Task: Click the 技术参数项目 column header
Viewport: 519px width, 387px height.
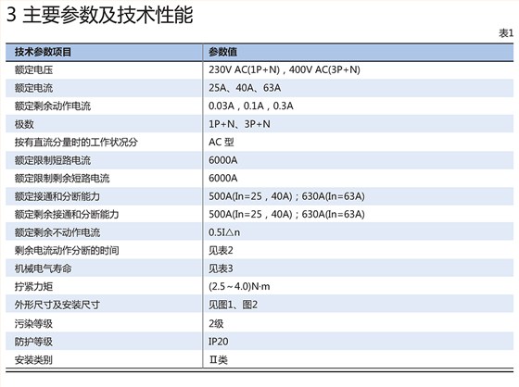Action: point(43,52)
